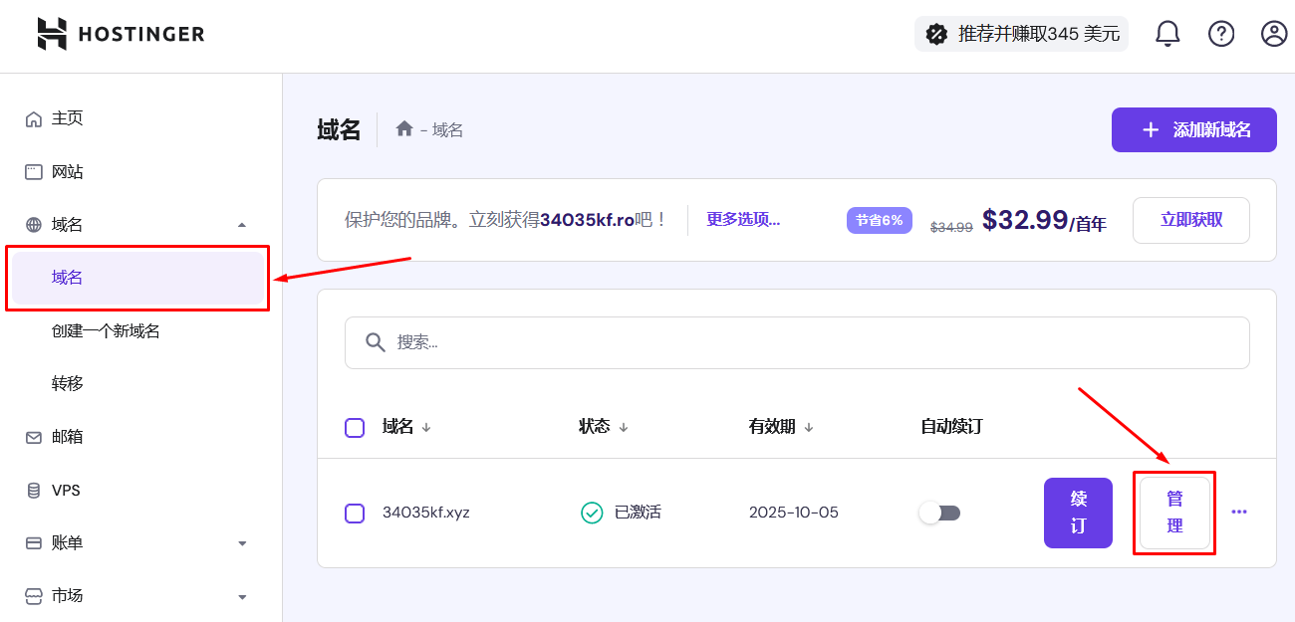Enable auto-renew for 34035kf.xyz
This screenshot has width=1295, height=622.
click(x=938, y=512)
